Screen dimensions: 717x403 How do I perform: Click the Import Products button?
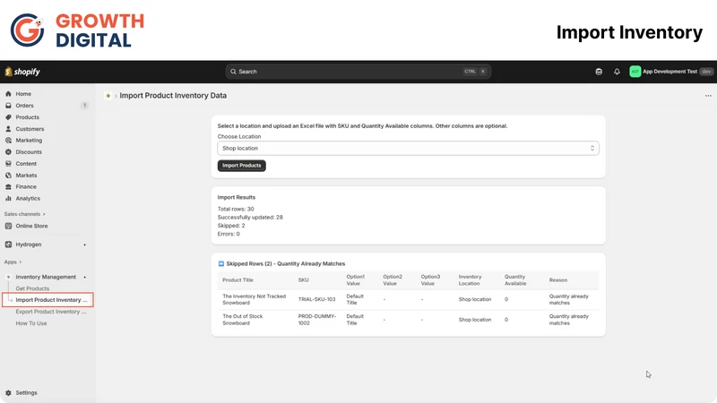coord(241,166)
